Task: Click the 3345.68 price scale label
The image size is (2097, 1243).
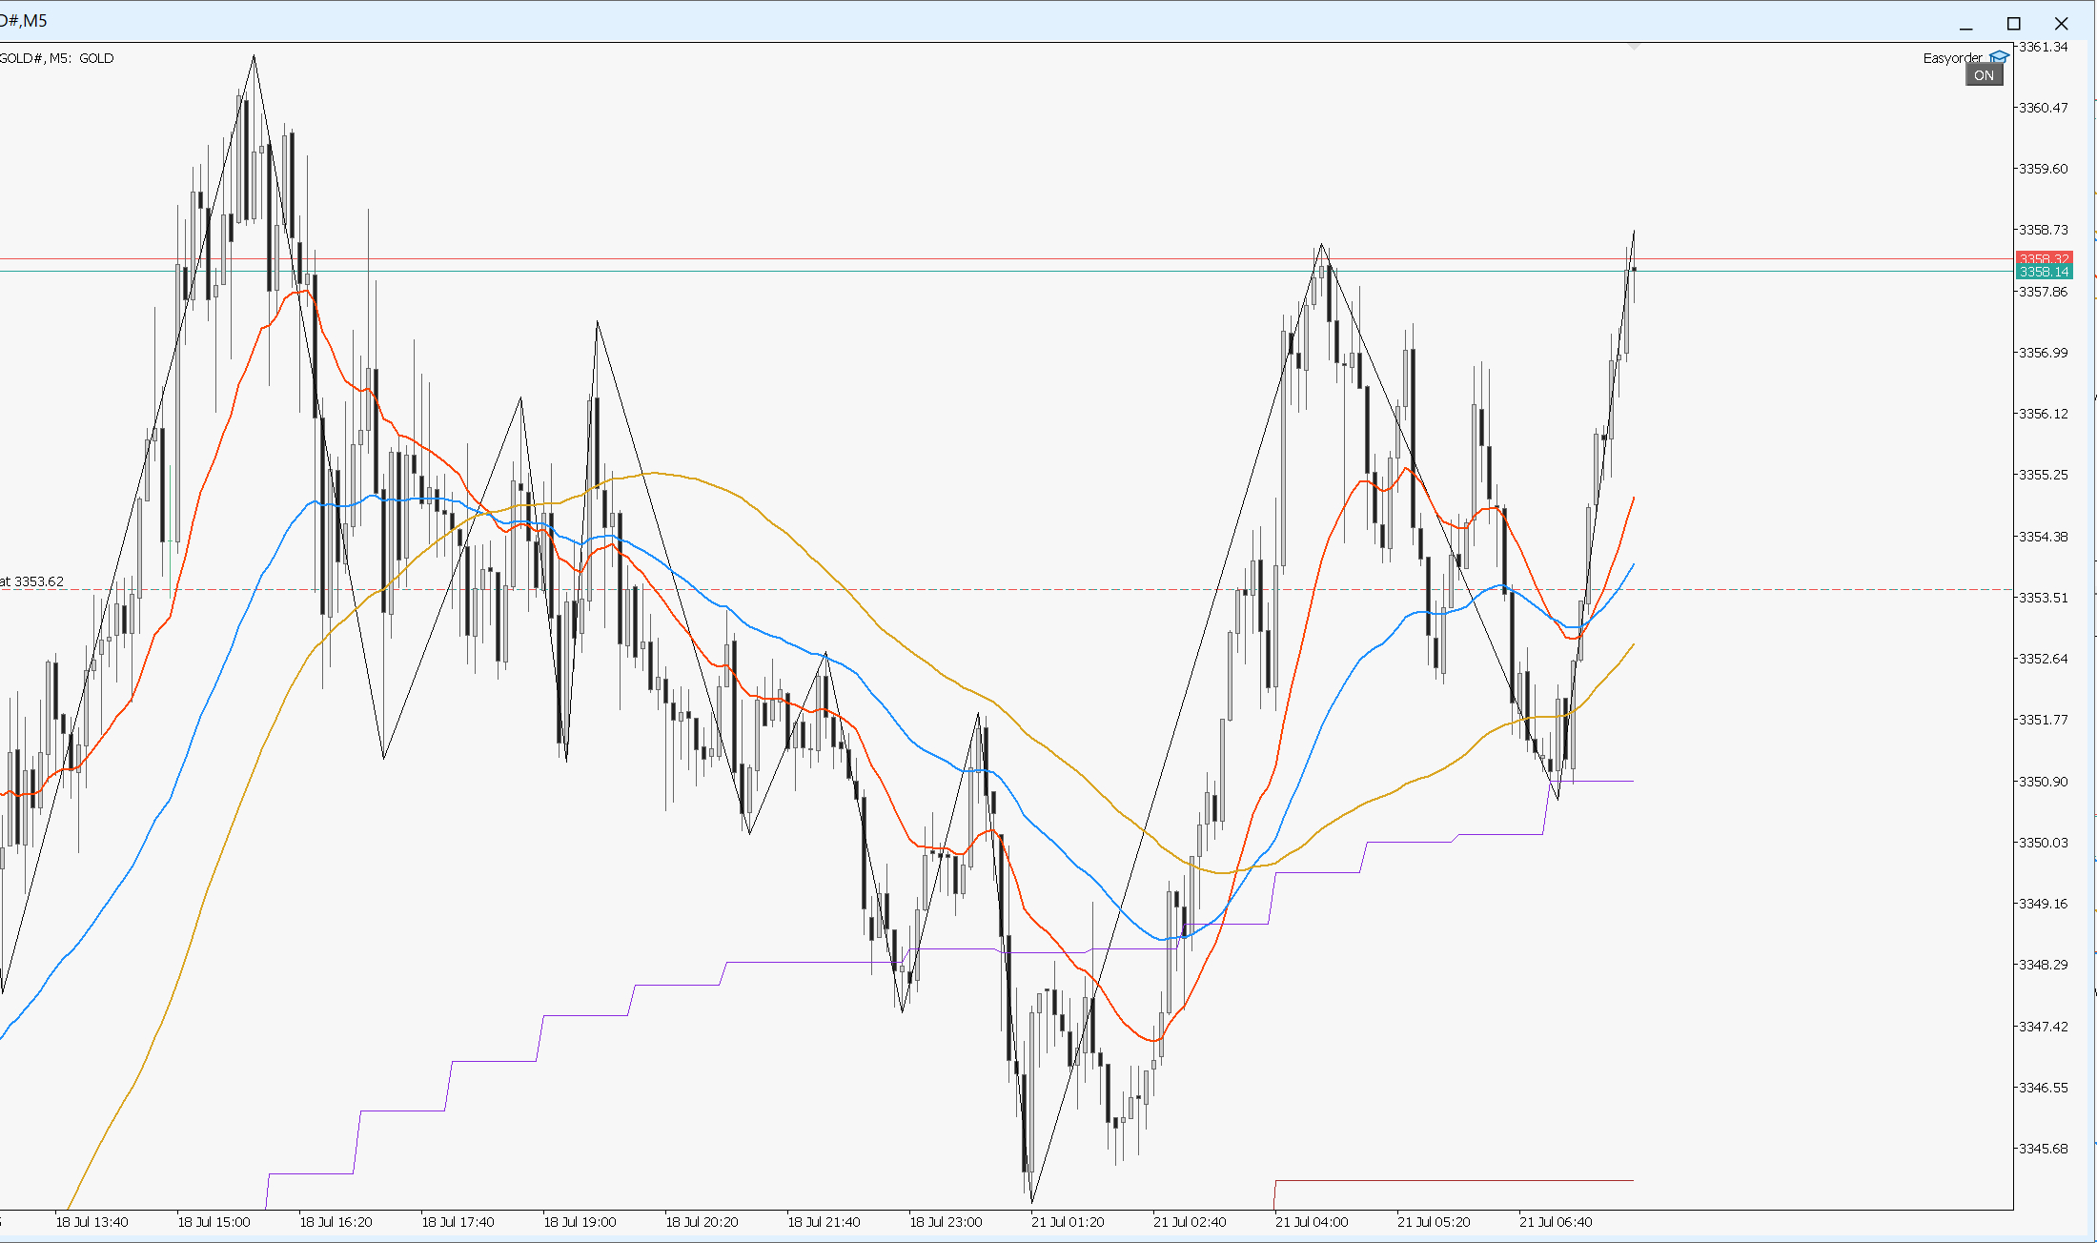Action: click(x=2044, y=1149)
